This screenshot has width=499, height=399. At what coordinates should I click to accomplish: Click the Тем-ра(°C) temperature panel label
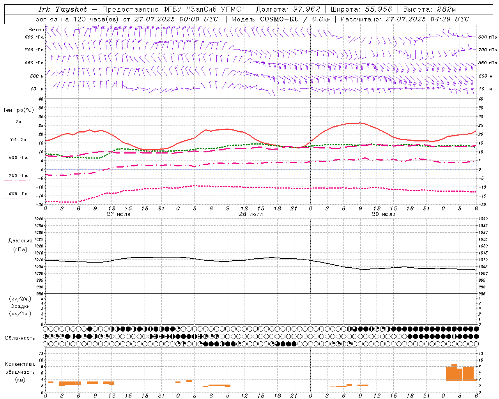tap(18, 110)
